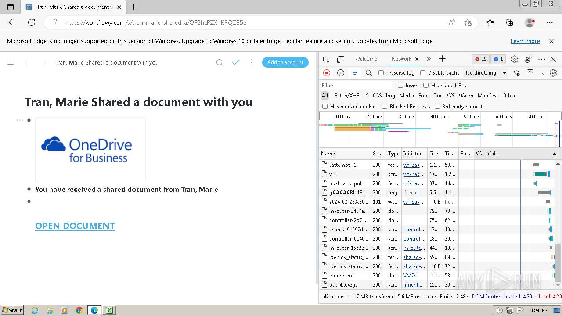Refresh the browser page
Image resolution: width=562 pixels, height=316 pixels.
coord(32,22)
